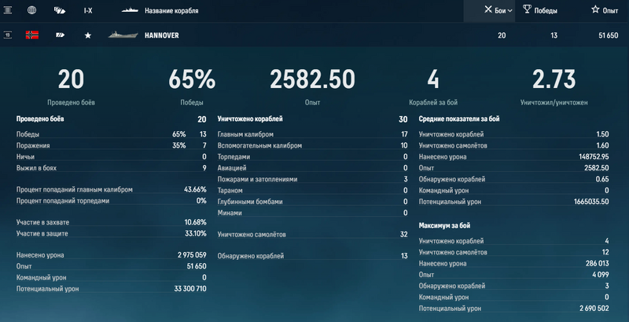Expand the Бои sort dropdown arrow

pos(510,11)
